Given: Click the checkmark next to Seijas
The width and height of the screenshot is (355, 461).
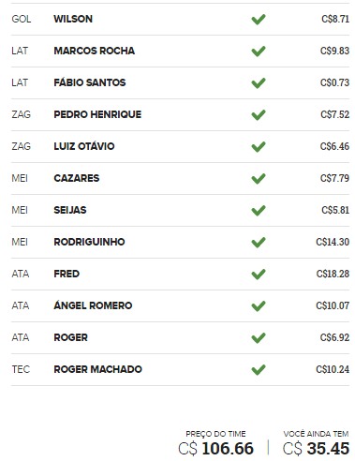Looking at the screenshot, I should coord(259,211).
